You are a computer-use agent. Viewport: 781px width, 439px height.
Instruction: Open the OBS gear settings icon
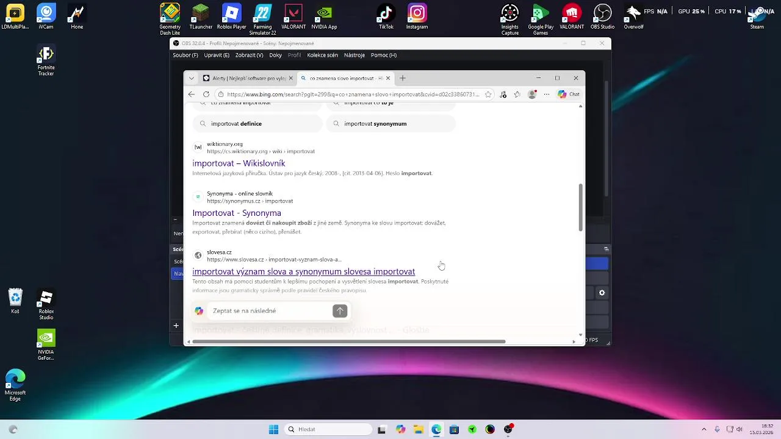(x=602, y=293)
